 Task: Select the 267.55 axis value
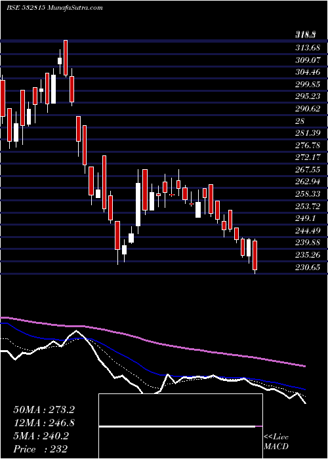308,169
